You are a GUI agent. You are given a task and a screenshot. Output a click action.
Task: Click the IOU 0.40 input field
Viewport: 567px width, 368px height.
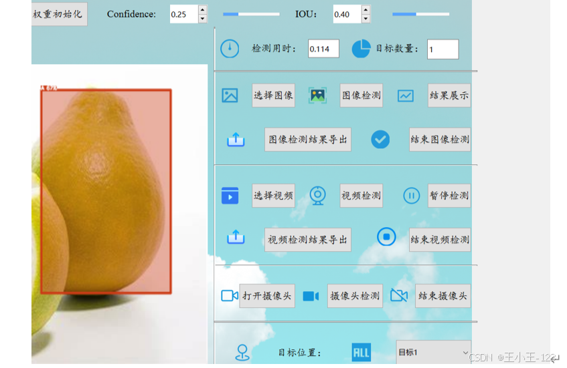(x=347, y=14)
